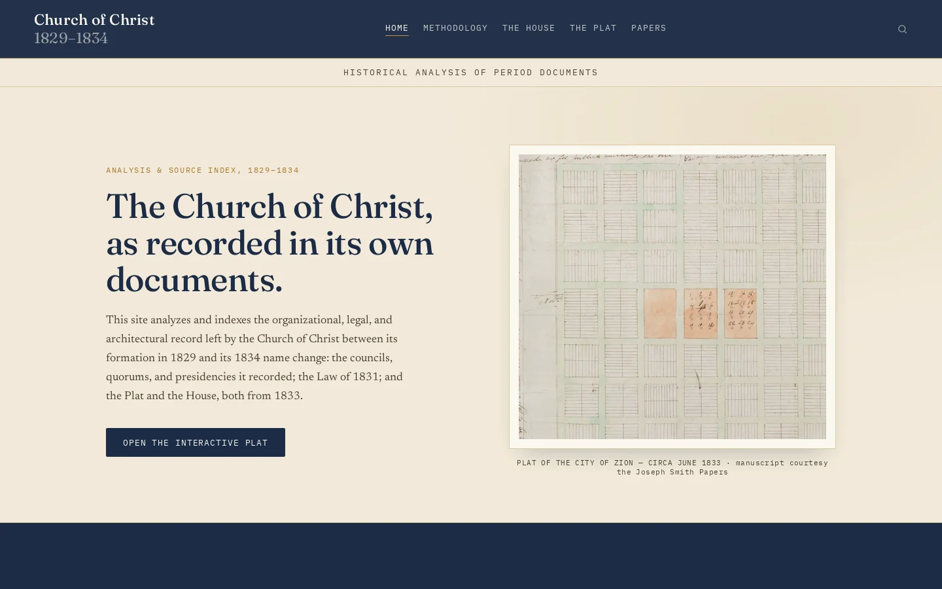View the Plat of Zion manuscript image
The image size is (942, 589).
(672, 296)
